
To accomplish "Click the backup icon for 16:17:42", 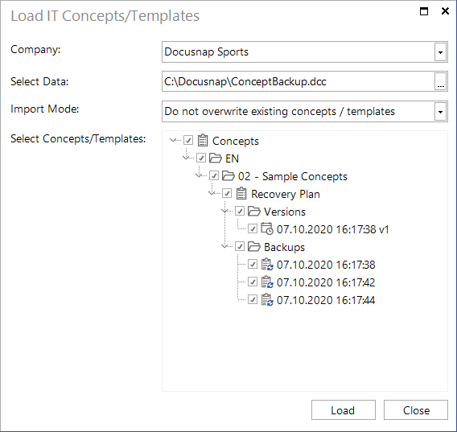I will (x=267, y=282).
